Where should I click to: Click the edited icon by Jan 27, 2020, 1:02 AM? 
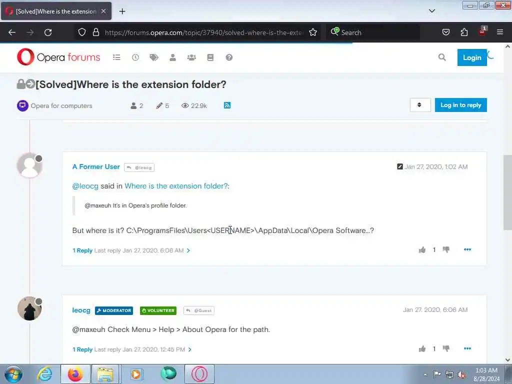399,166
